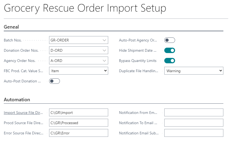Toggle the Auto-Post Agency Orders switch
This screenshot has height=143, width=232.
point(170,40)
